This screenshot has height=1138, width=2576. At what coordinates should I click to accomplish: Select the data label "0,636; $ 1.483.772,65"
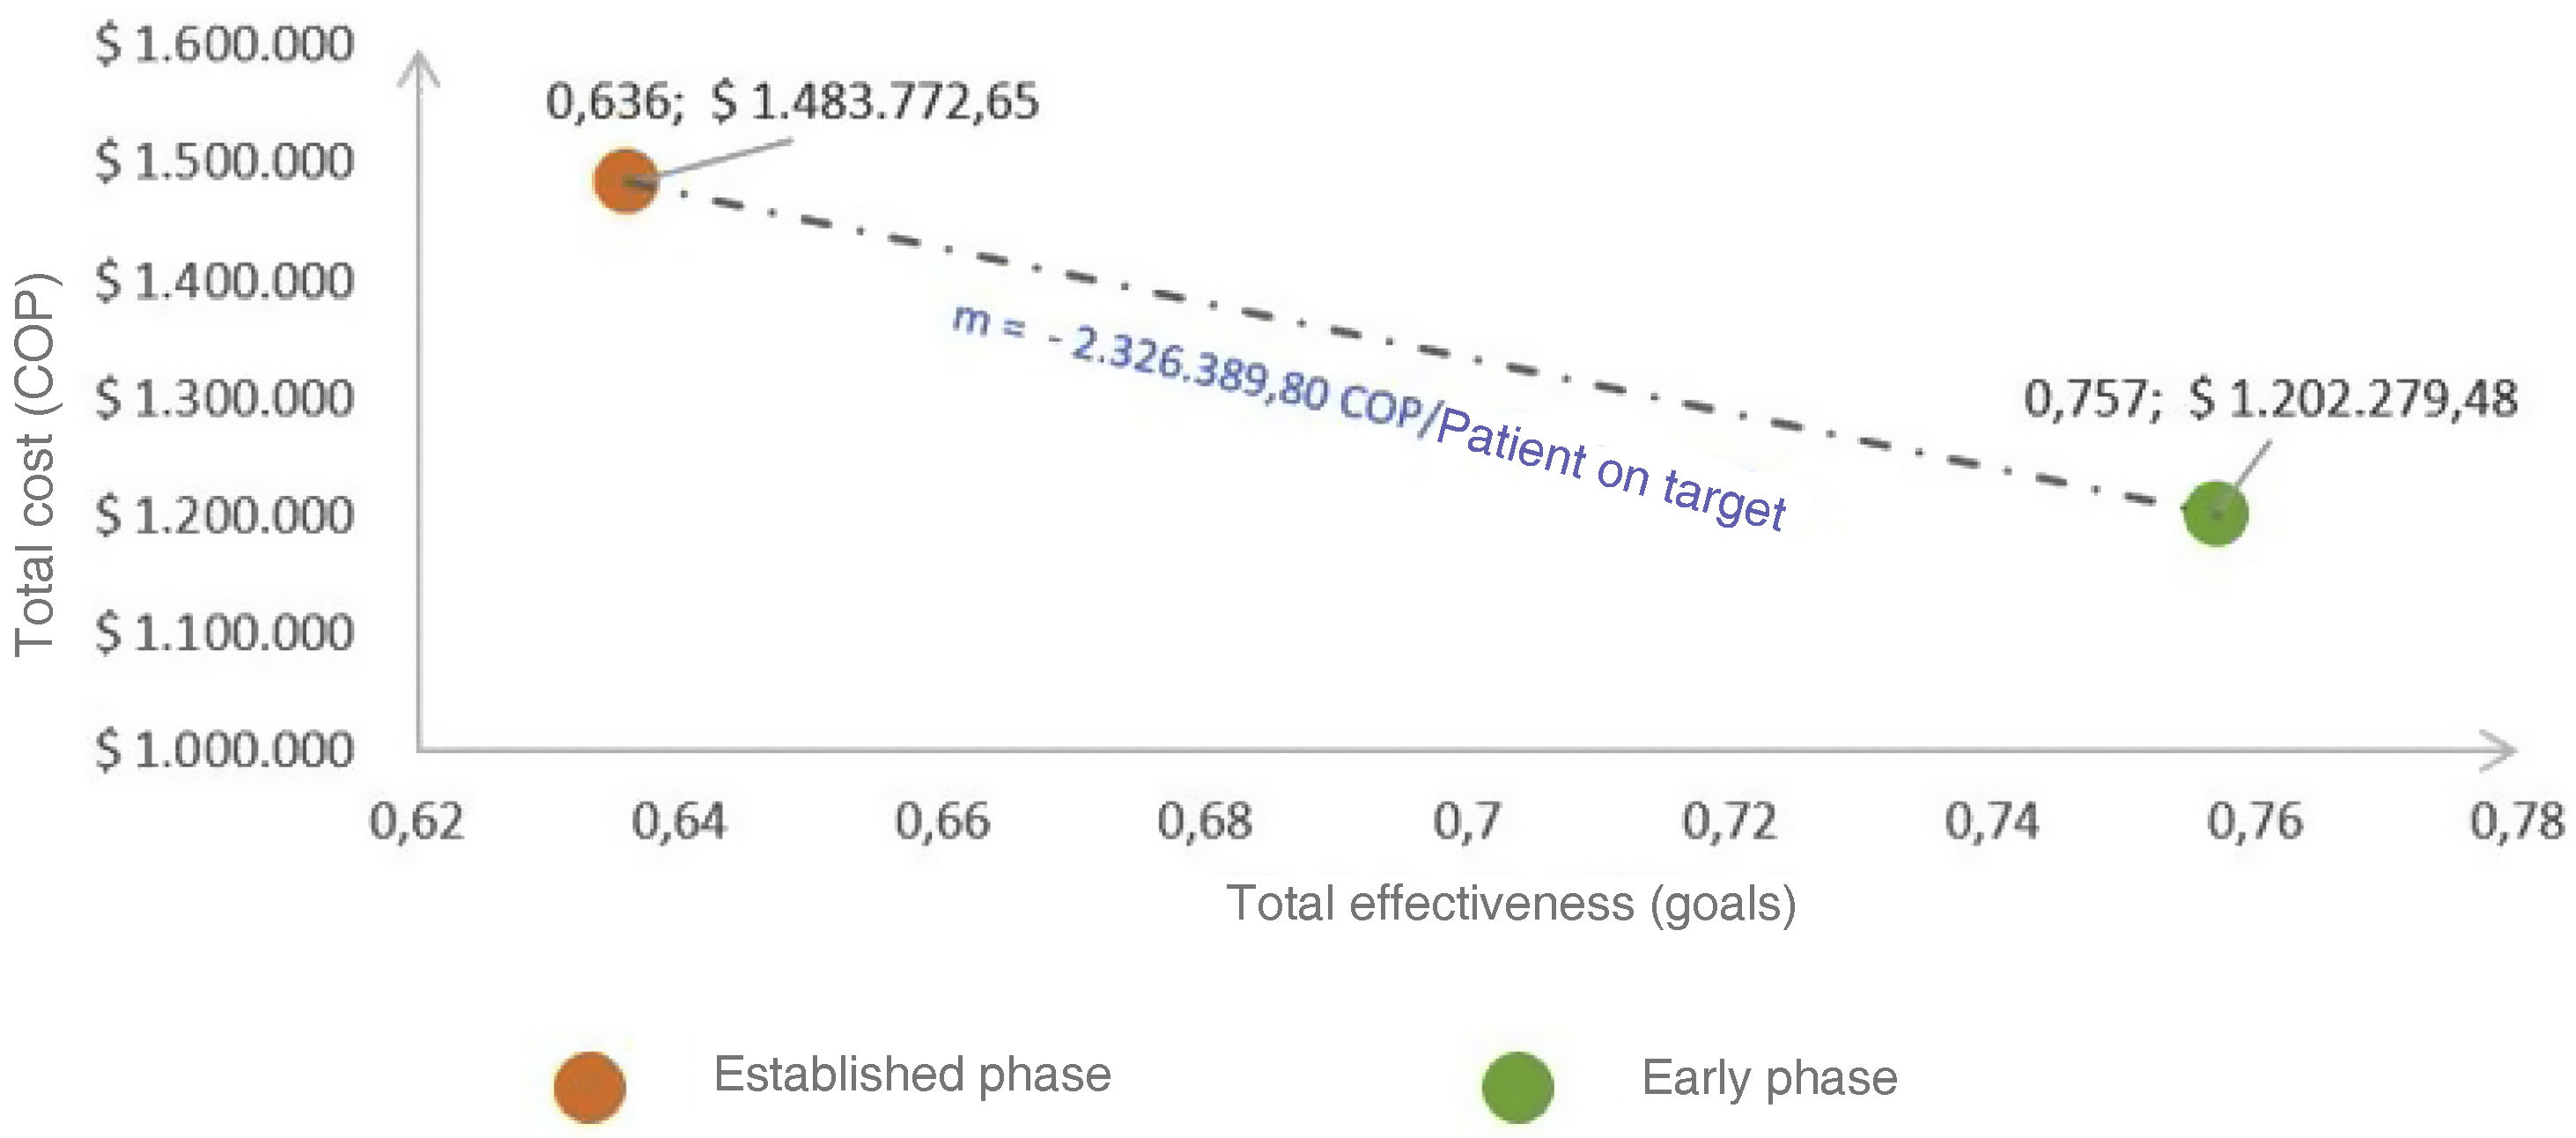pos(792,102)
